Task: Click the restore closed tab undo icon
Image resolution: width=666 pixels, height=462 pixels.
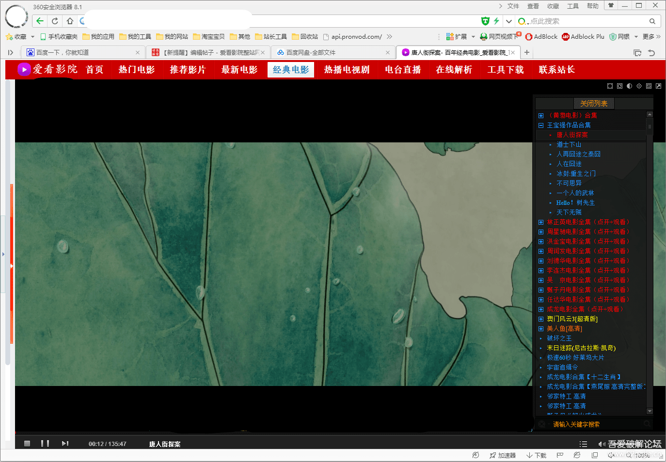Action: [651, 53]
